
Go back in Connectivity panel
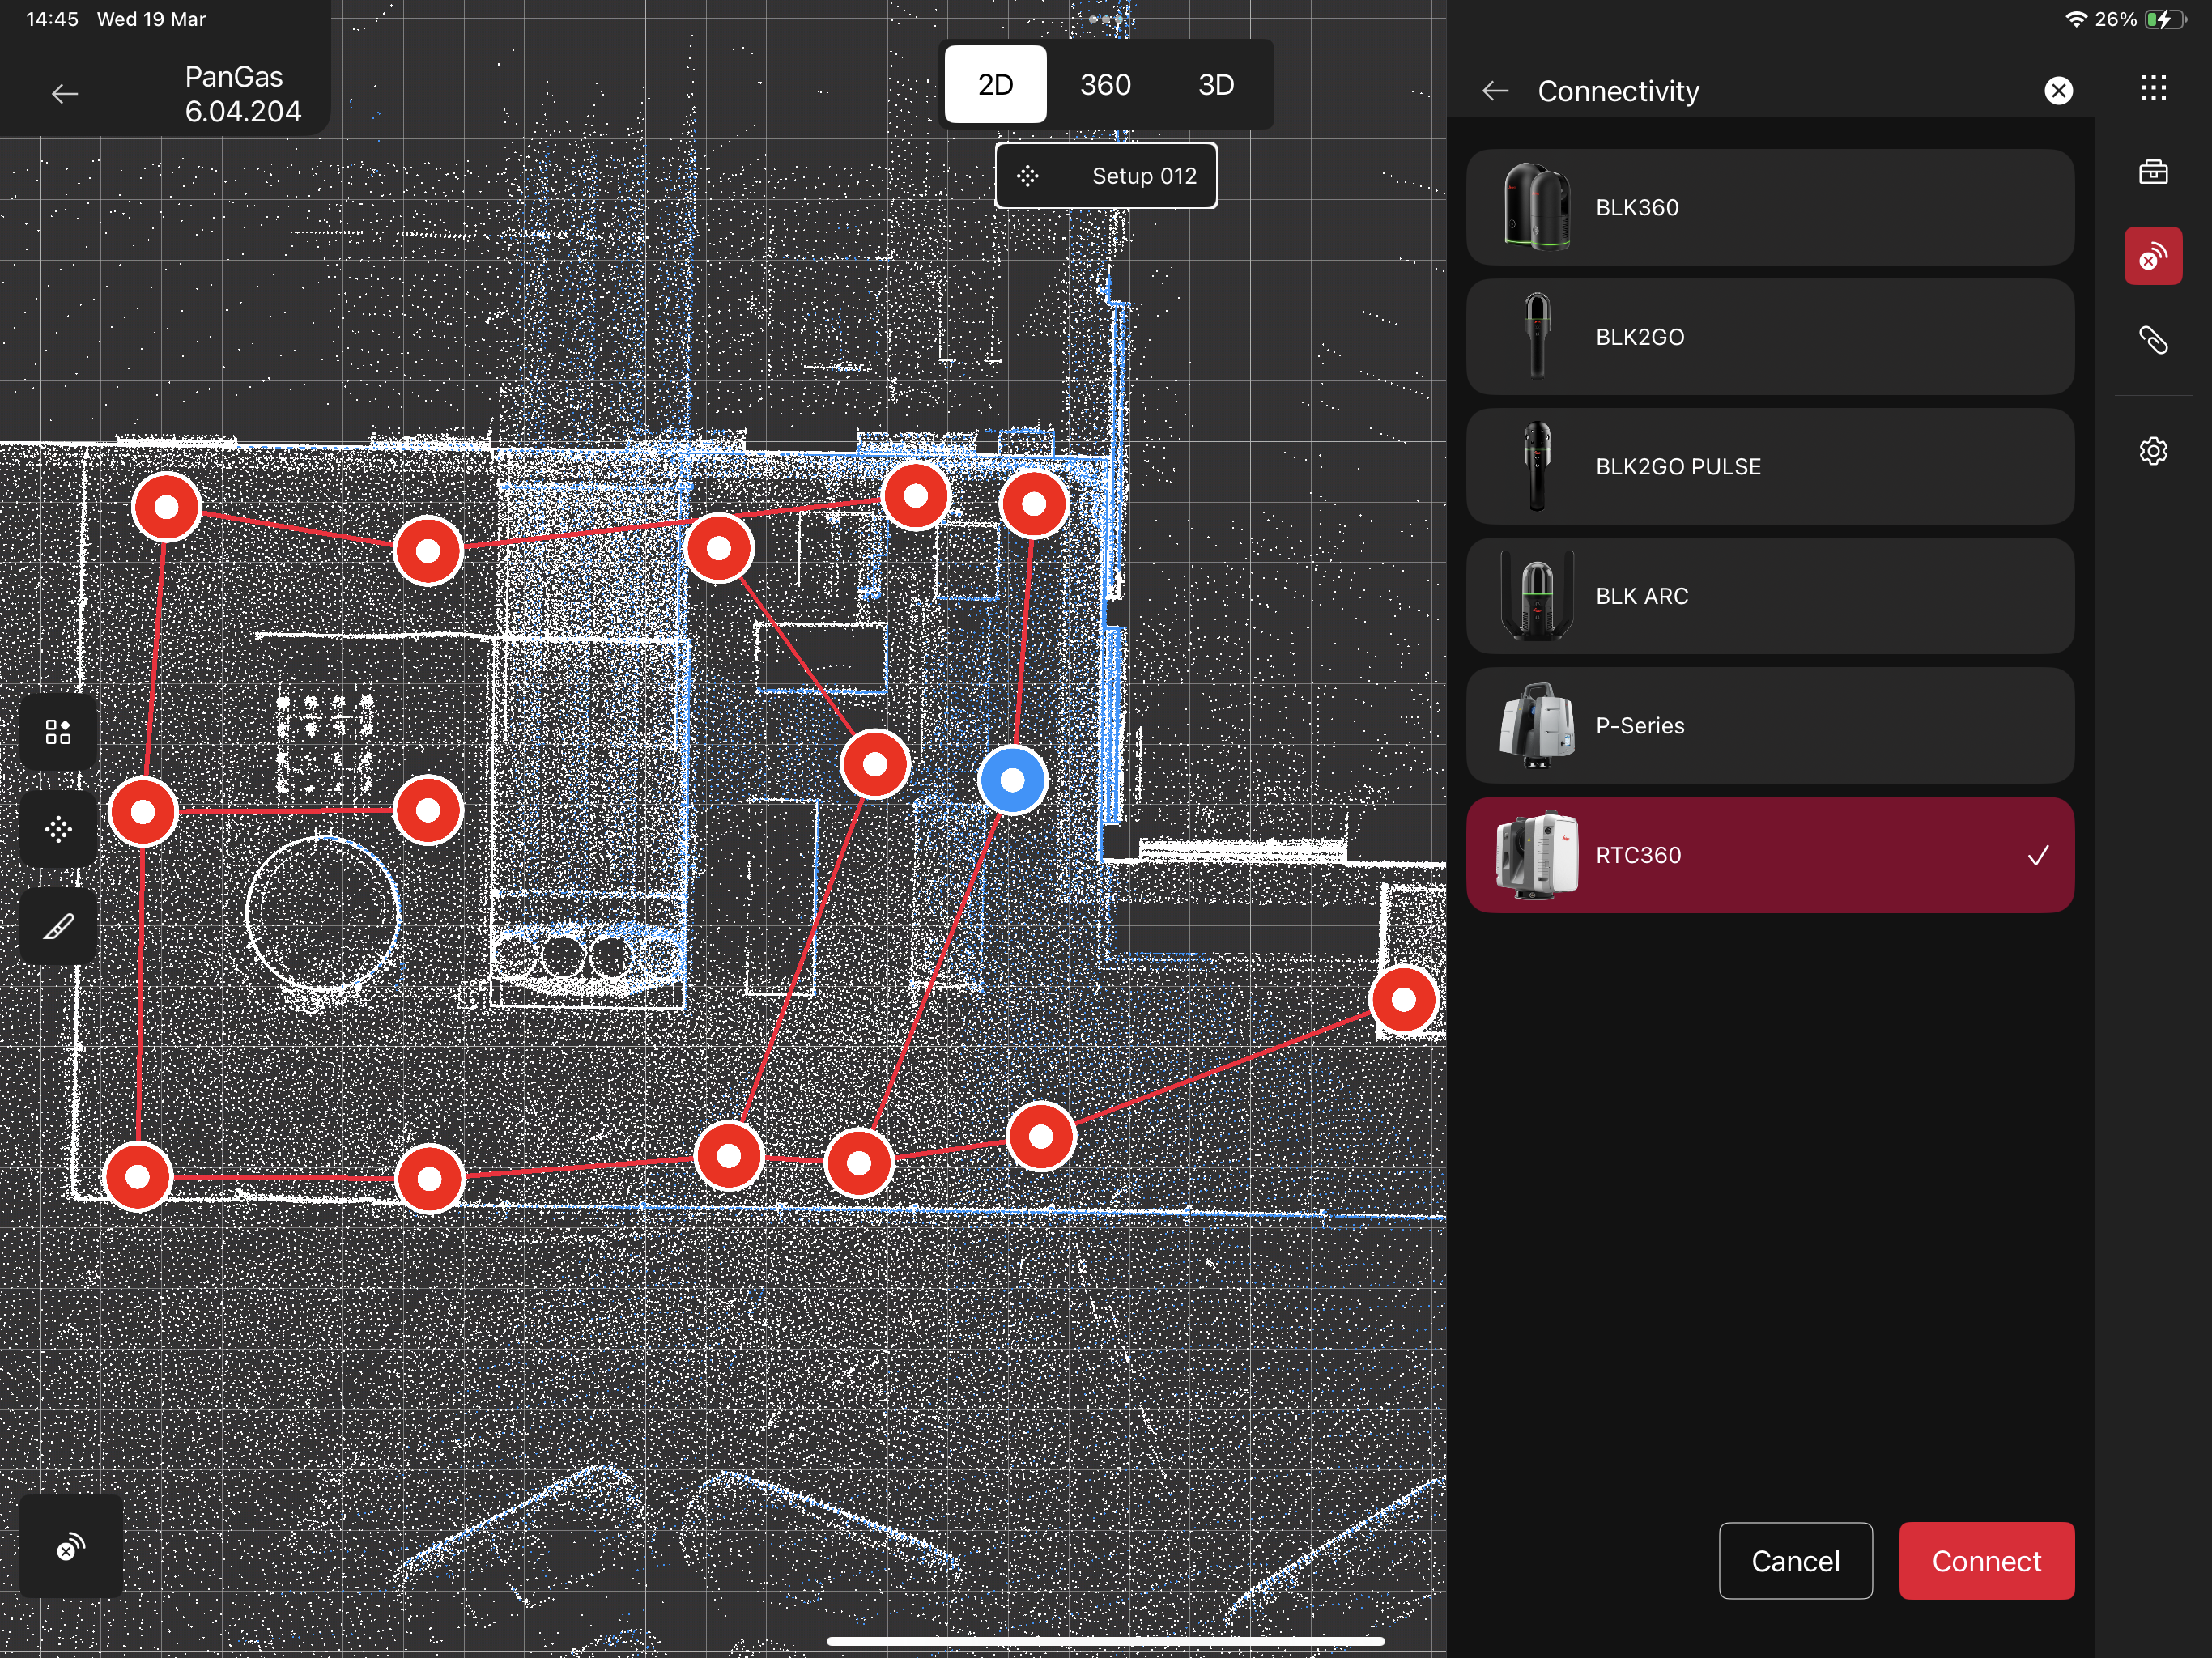coord(1495,91)
